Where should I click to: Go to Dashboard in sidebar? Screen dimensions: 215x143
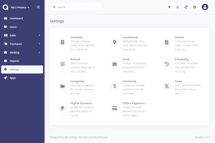pos(16,18)
